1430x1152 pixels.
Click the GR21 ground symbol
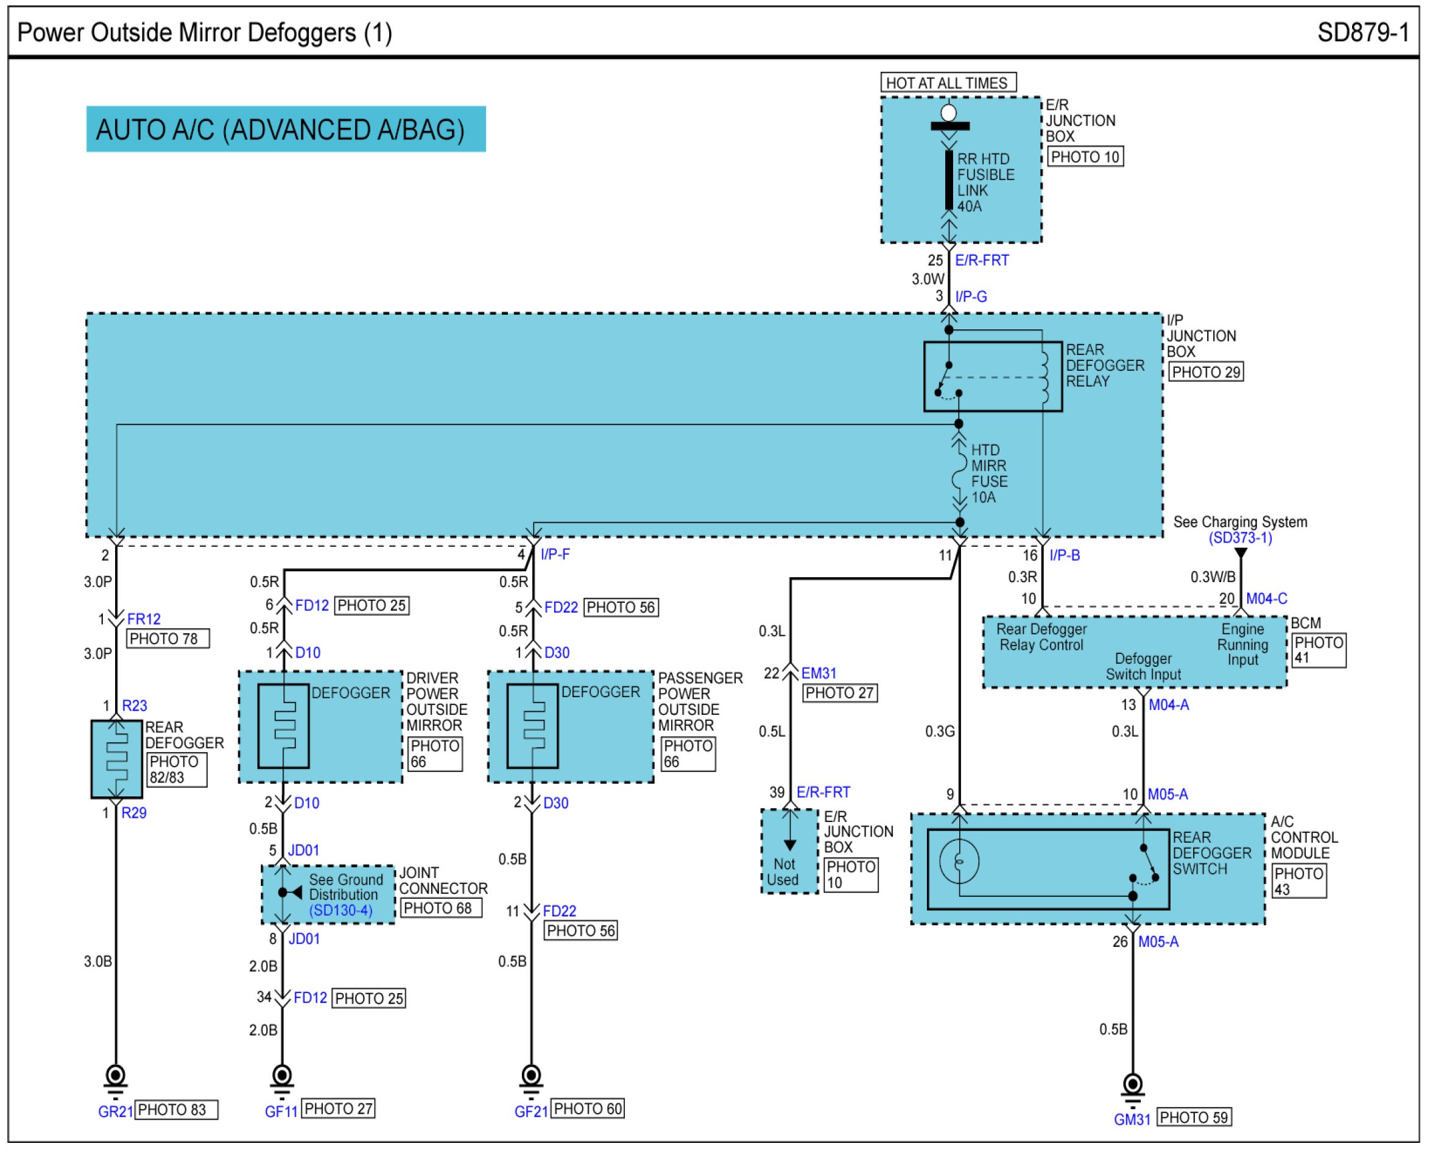[x=116, y=1076]
